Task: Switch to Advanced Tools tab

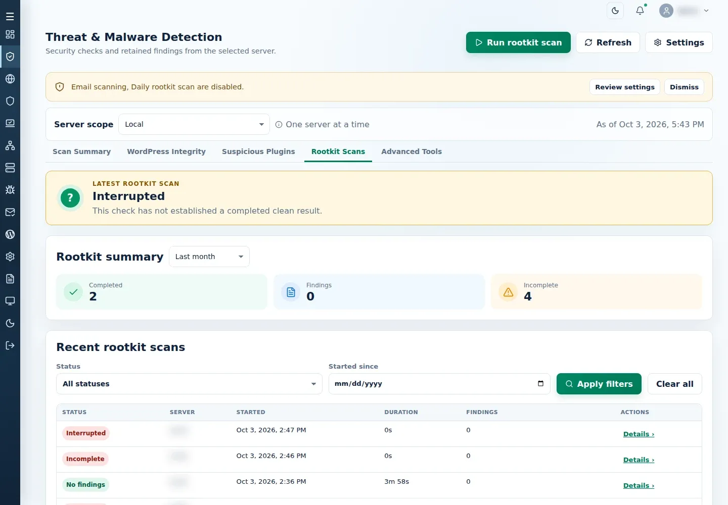Action: pos(412,151)
